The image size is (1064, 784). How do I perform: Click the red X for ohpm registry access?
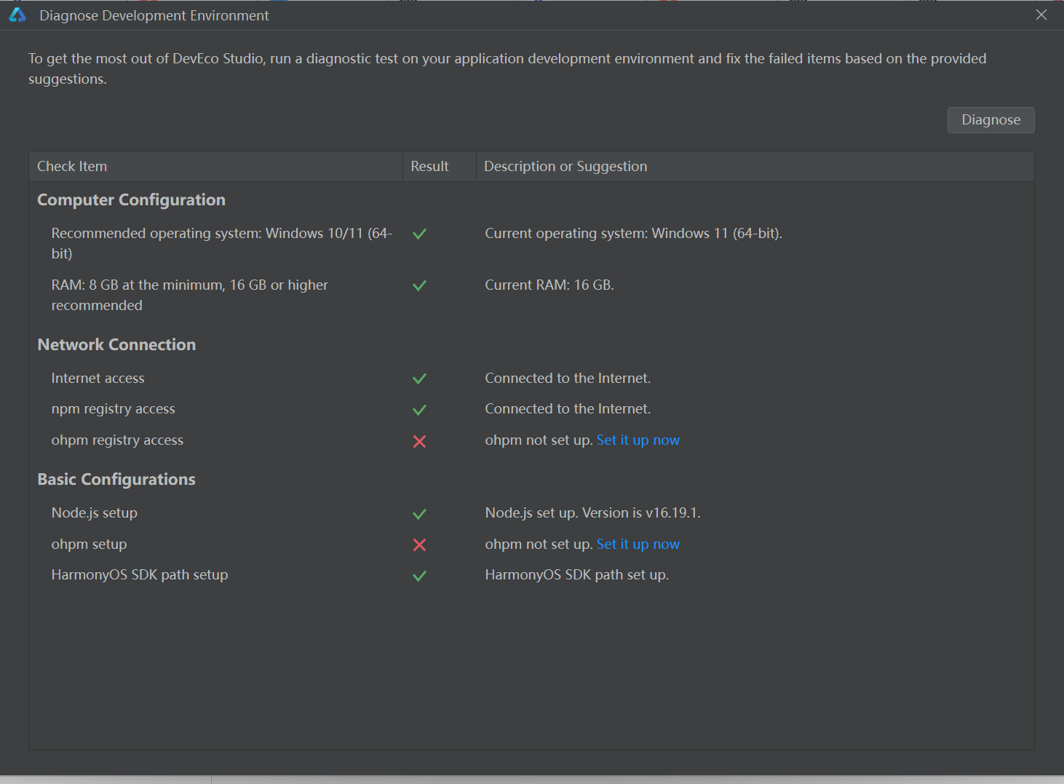point(419,441)
